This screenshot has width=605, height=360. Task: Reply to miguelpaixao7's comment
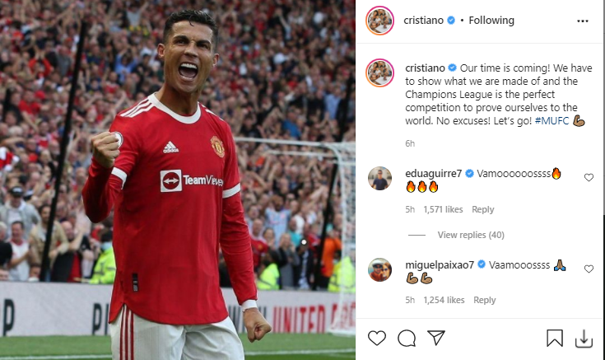(484, 300)
